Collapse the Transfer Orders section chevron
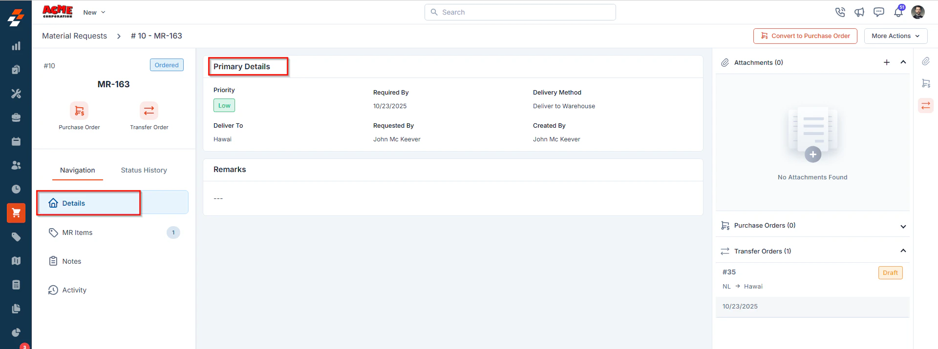The height and width of the screenshot is (349, 938). 903,251
